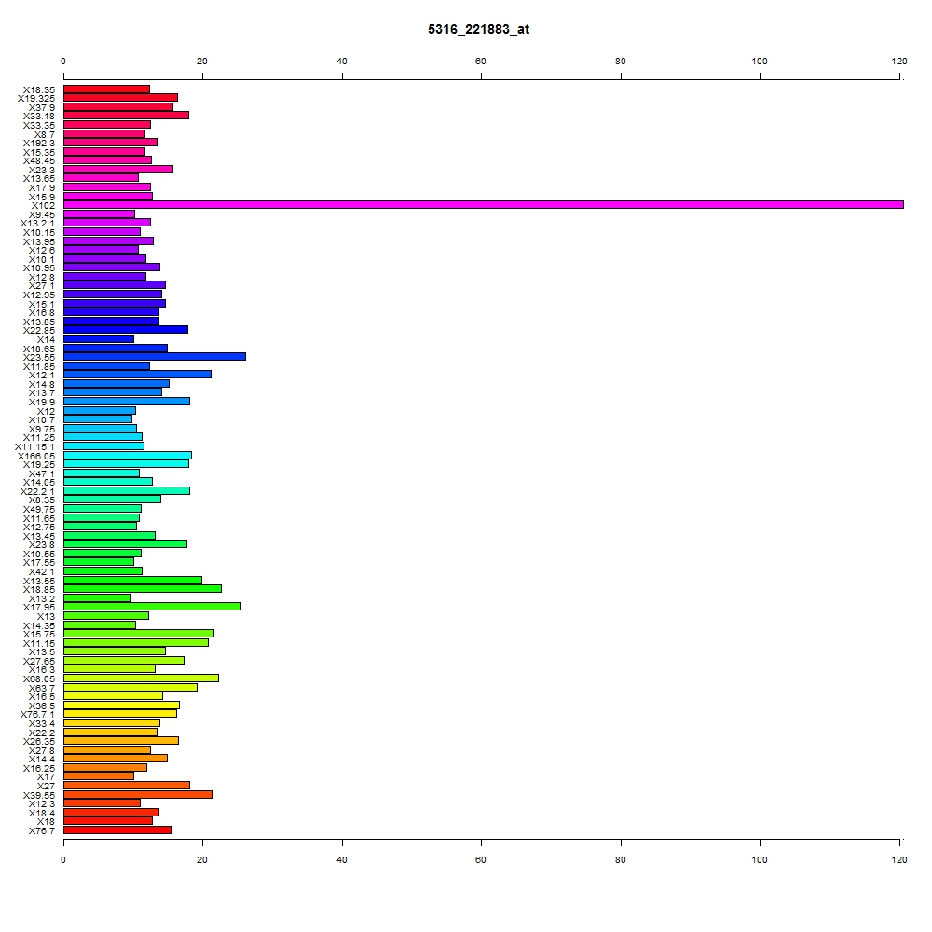Select the row label X23.55
The width and height of the screenshot is (932, 932).
[39, 357]
